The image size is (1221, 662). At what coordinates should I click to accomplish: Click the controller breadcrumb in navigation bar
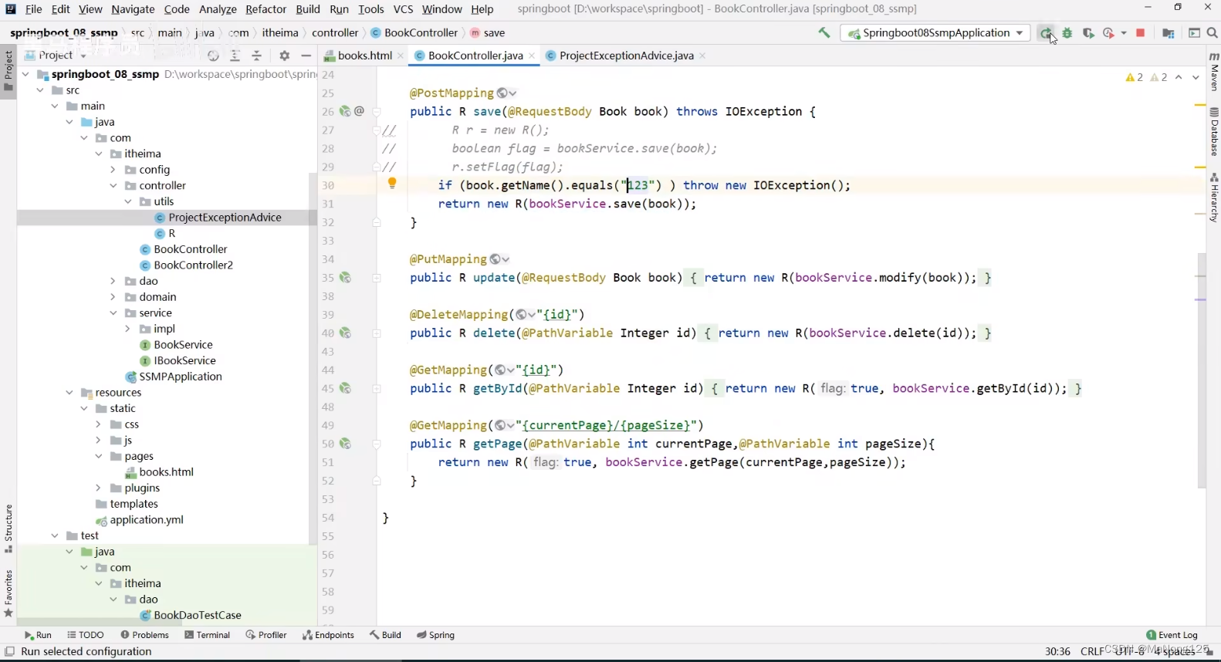(x=335, y=33)
